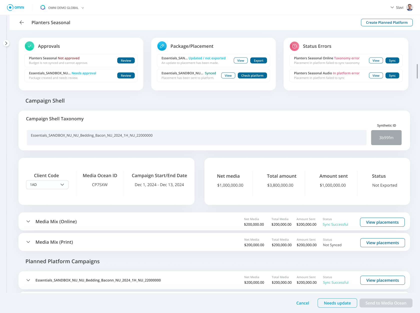
Task: Click Cancel link at the bottom
Action: click(302, 303)
